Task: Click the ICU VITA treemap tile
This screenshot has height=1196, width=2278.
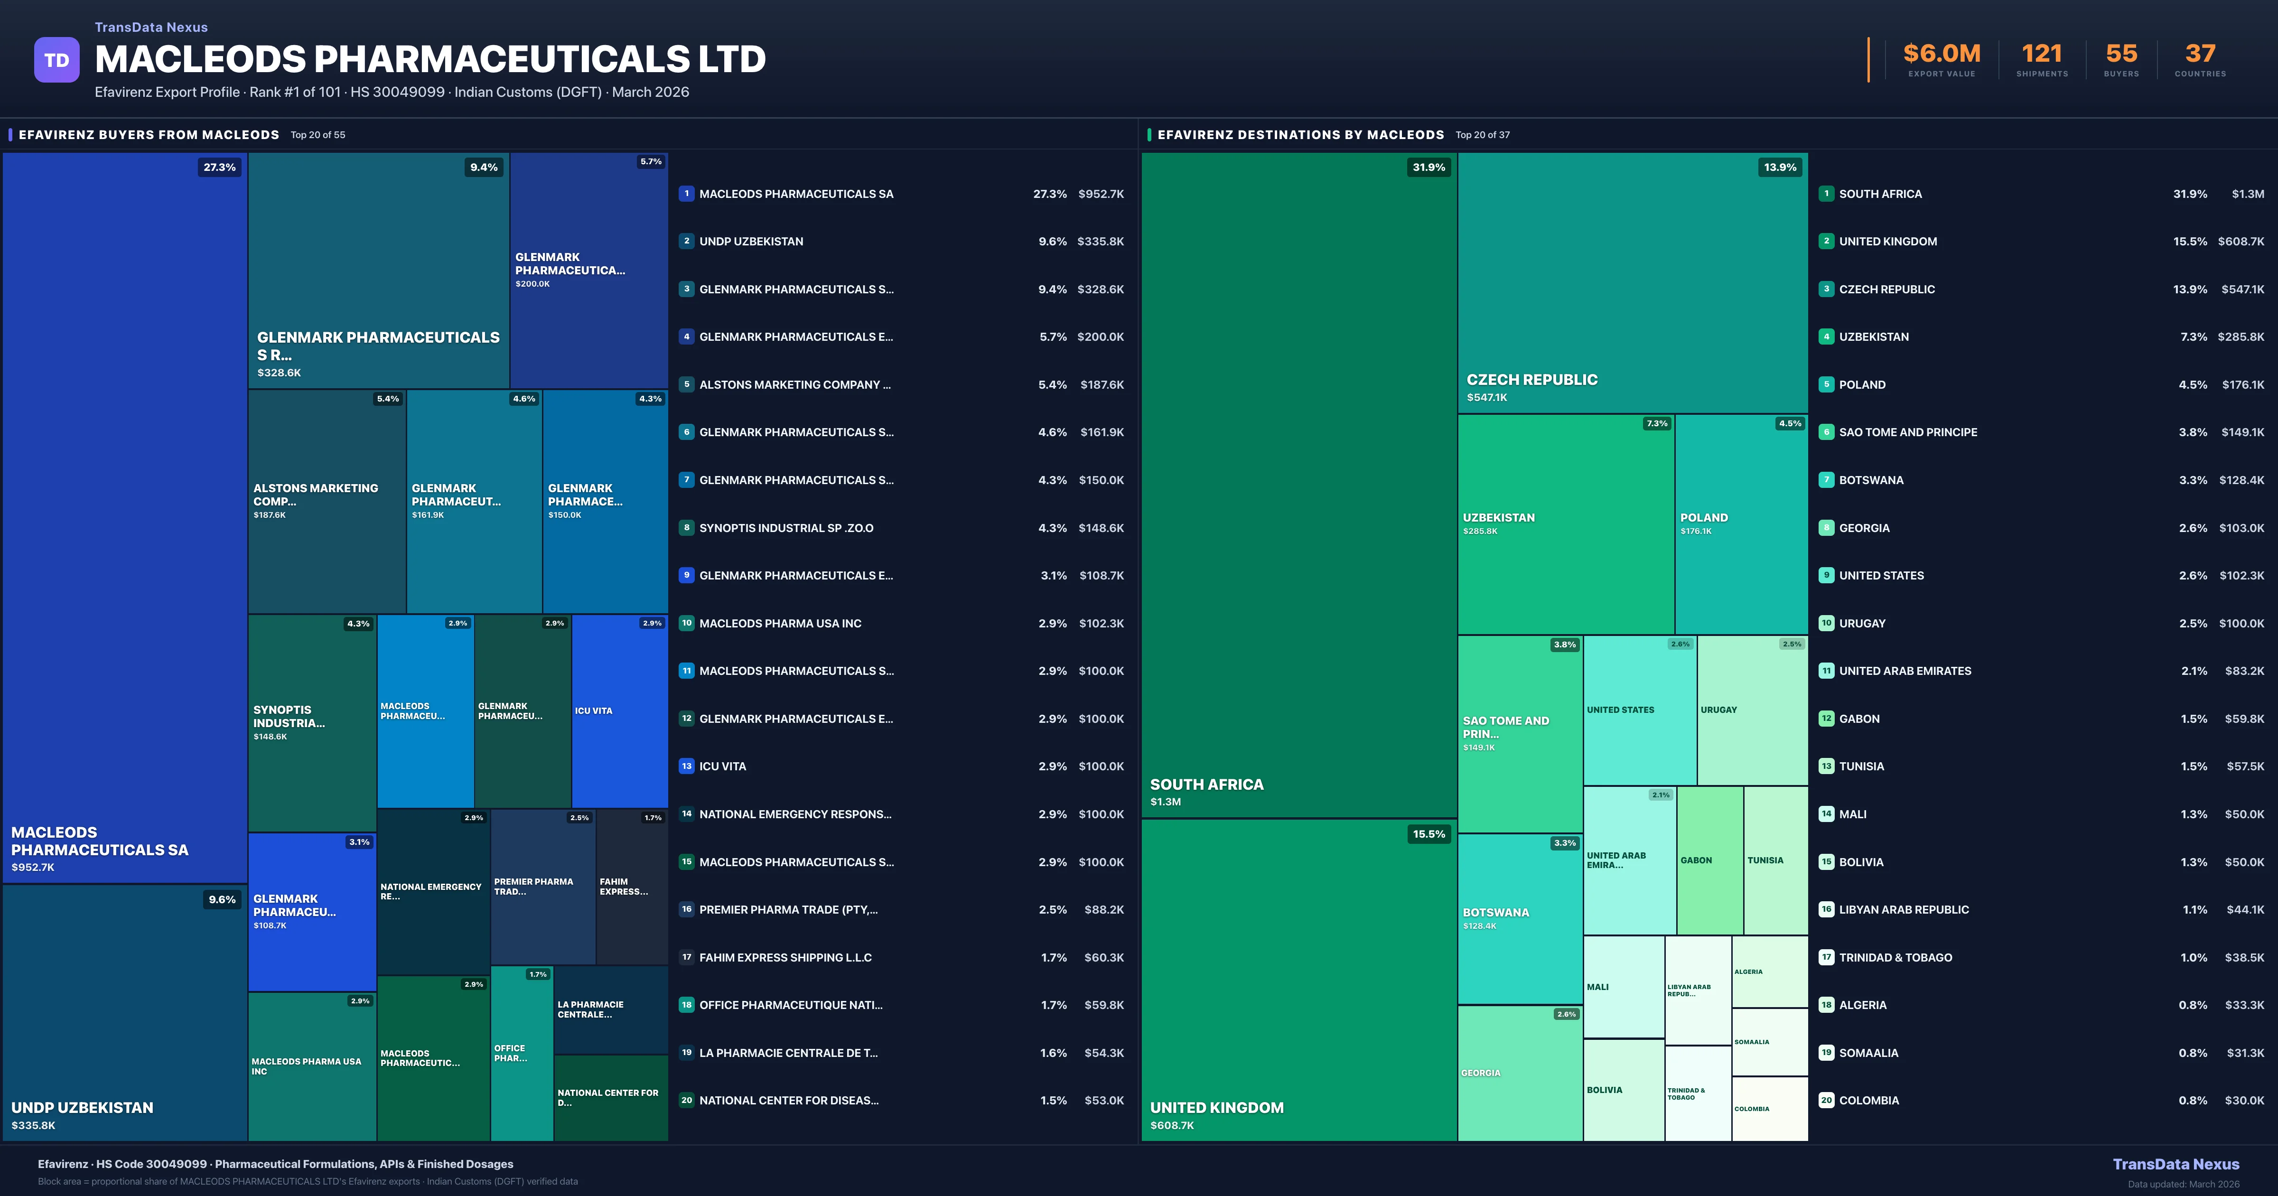Action: 619,711
